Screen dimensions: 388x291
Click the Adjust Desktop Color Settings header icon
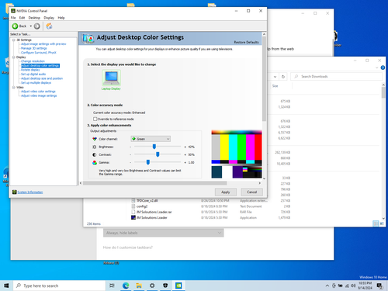pos(88,38)
